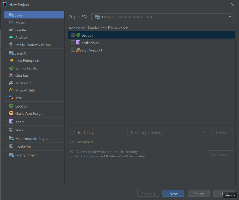The image size is (239, 200).
Task: Click the Grails App Forge icon
Action: [x=11, y=113]
